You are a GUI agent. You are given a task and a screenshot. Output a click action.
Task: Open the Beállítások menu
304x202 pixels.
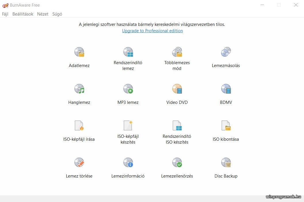[23, 14]
